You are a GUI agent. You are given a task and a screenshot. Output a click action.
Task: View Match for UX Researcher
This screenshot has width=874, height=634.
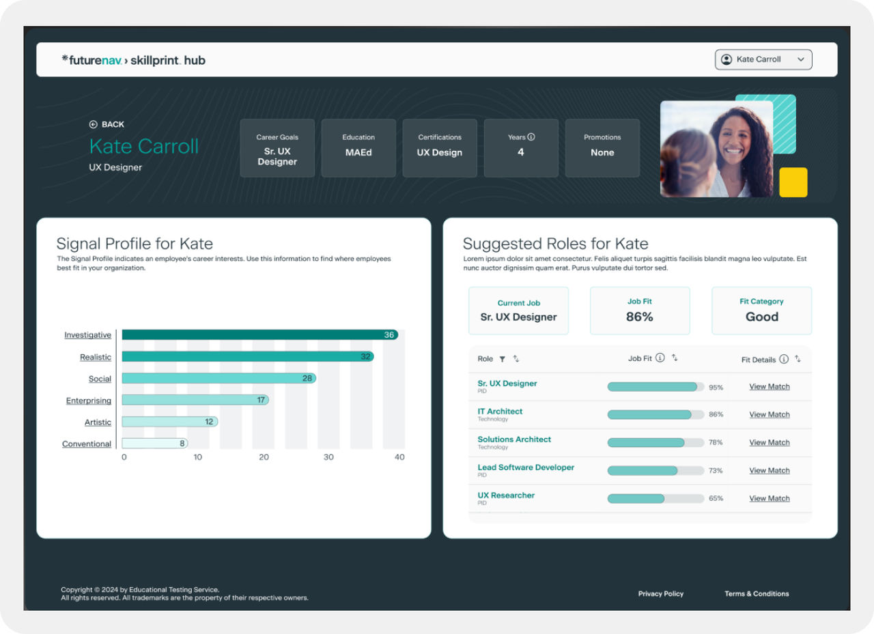pos(769,499)
